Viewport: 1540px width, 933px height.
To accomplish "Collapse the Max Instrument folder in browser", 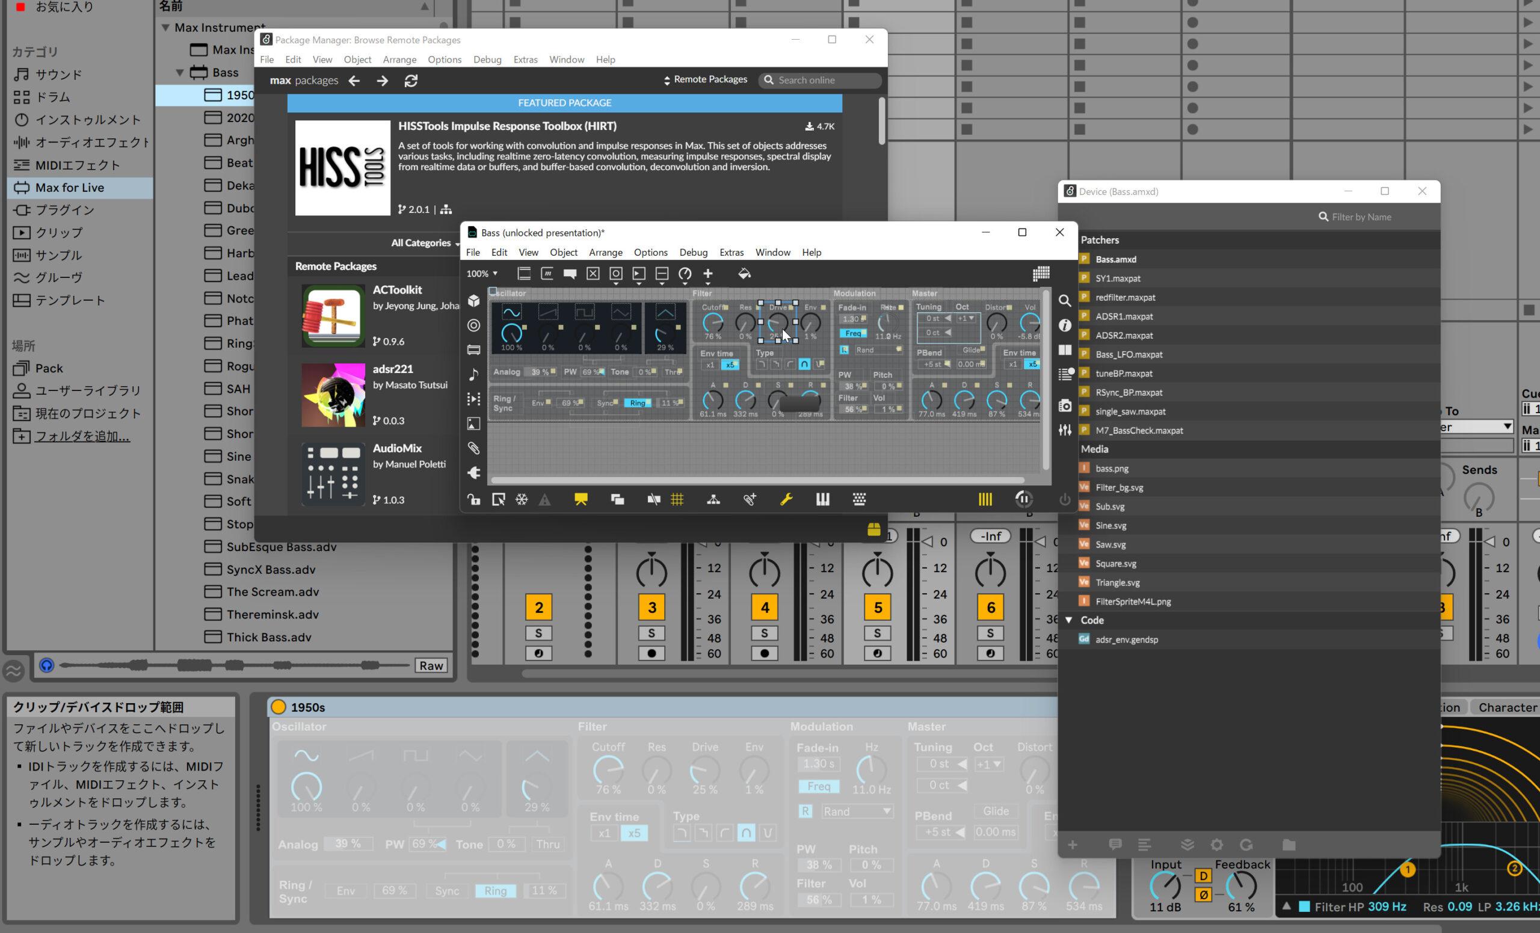I will point(165,28).
